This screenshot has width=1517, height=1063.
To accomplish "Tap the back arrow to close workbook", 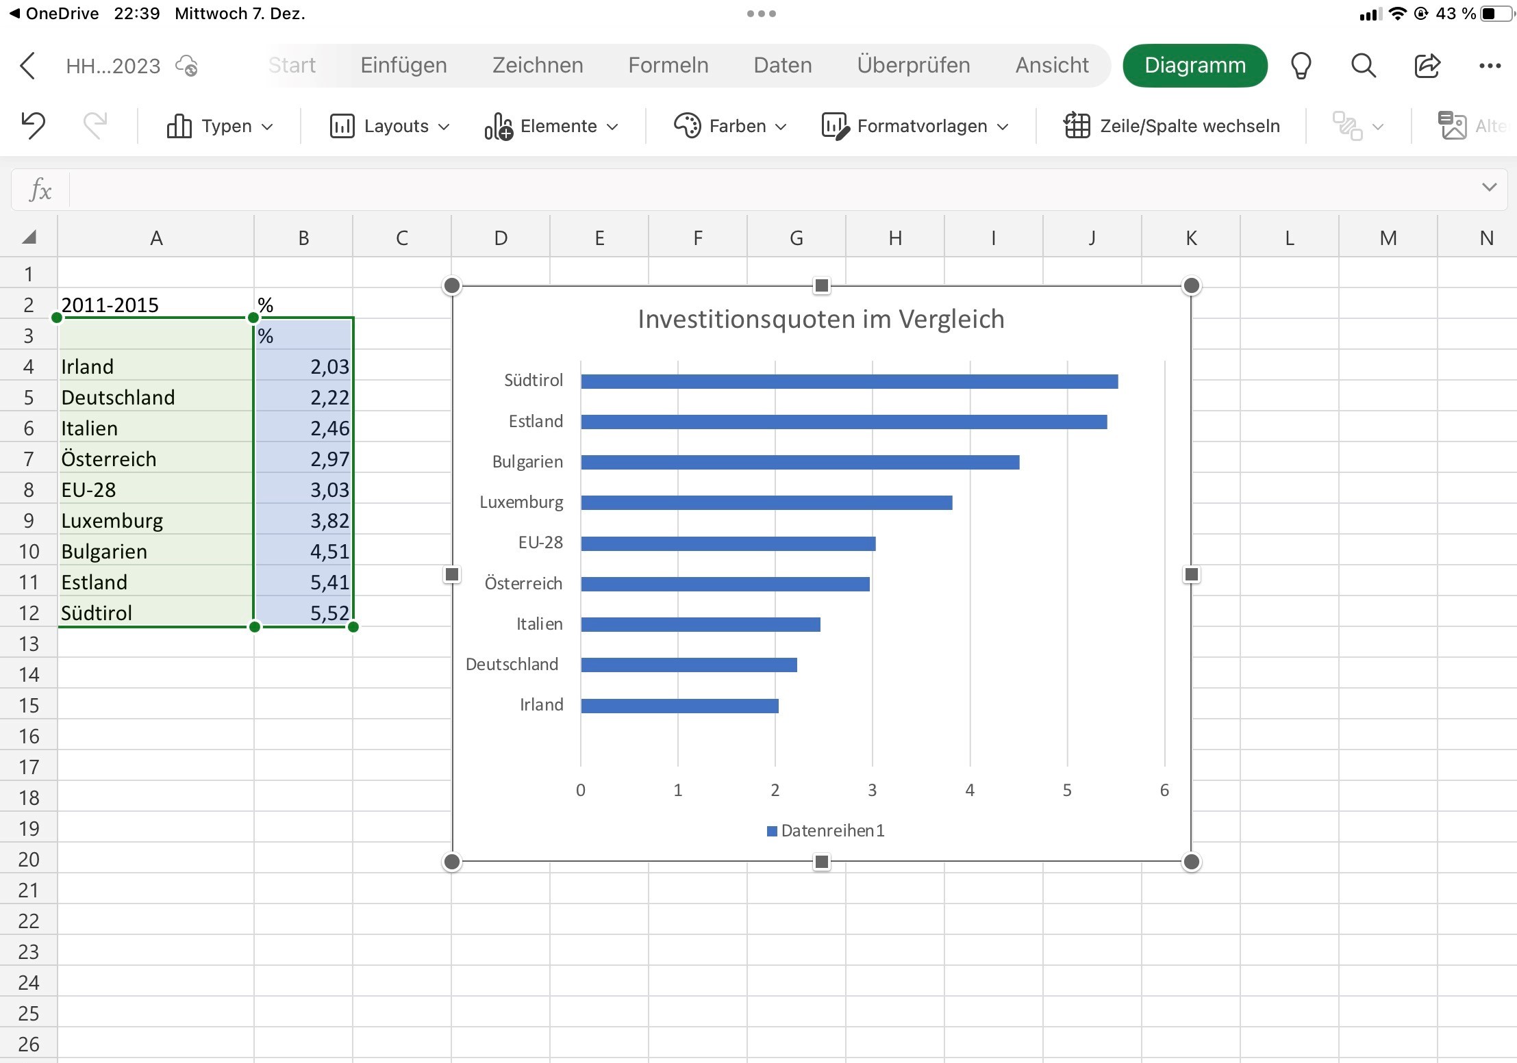I will (27, 66).
